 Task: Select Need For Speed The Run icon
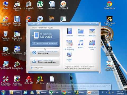[x=110, y=21]
